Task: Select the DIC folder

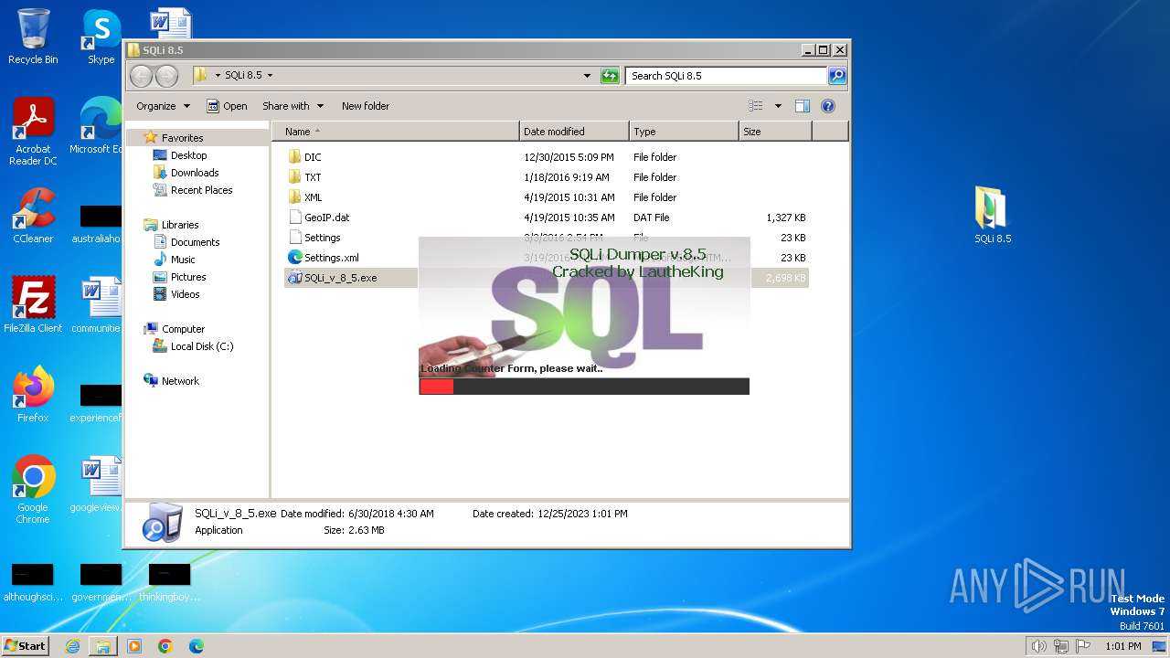Action: tap(313, 157)
